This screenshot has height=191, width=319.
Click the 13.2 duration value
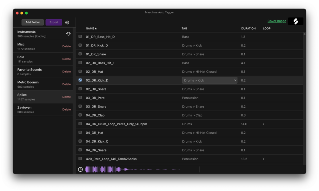pos(244,159)
